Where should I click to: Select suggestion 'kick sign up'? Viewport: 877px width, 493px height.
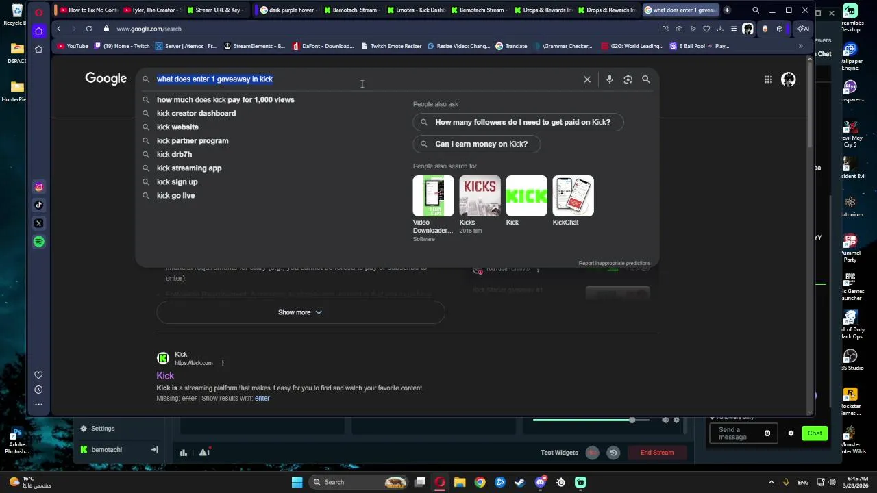pyautogui.click(x=177, y=182)
